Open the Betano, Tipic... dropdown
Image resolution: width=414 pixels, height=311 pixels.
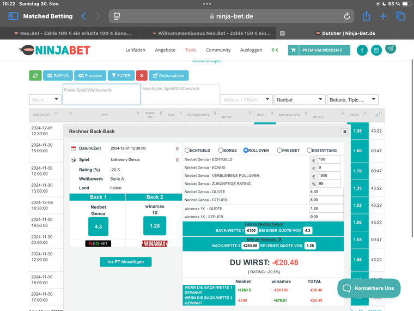tap(353, 100)
